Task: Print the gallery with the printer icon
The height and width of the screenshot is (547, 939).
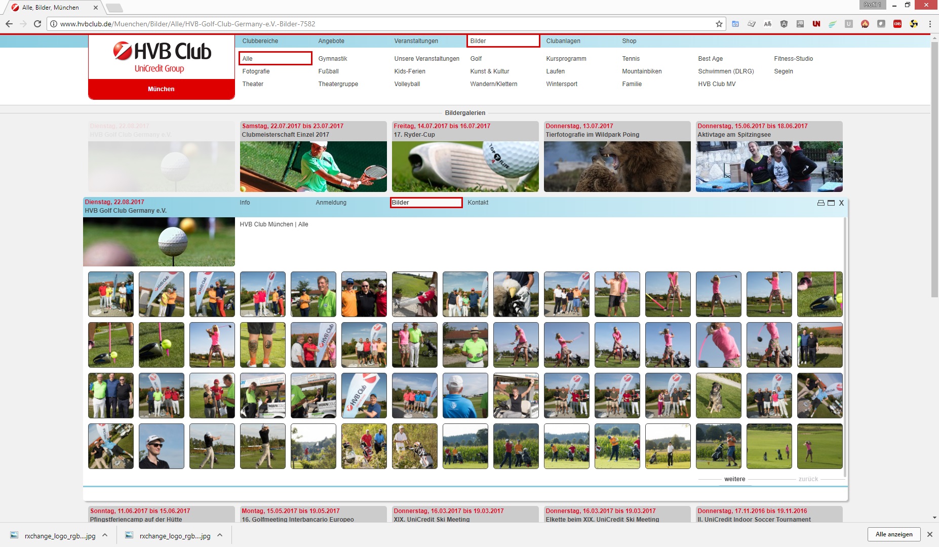Action: (821, 203)
